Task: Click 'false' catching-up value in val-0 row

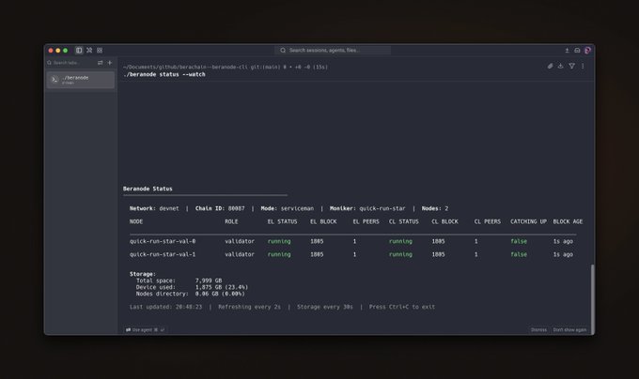Action: click(519, 241)
